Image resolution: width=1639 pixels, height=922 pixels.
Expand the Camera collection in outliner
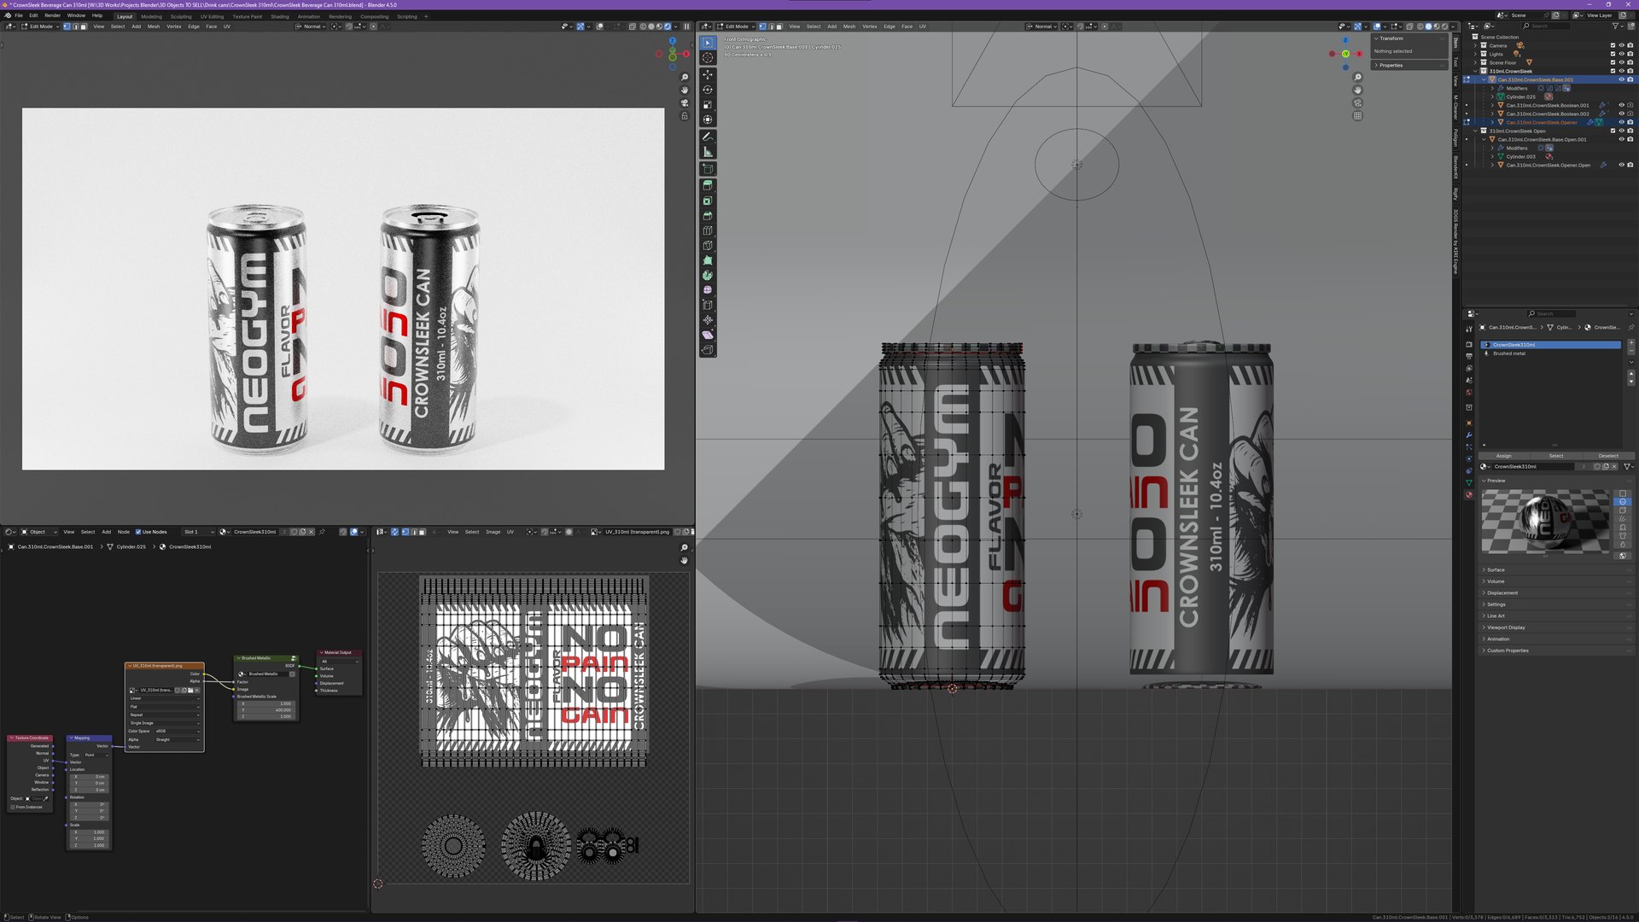click(1475, 45)
